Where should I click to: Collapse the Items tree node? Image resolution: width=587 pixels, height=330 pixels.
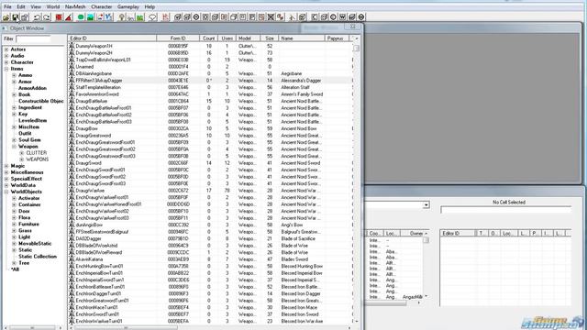coord(6,69)
